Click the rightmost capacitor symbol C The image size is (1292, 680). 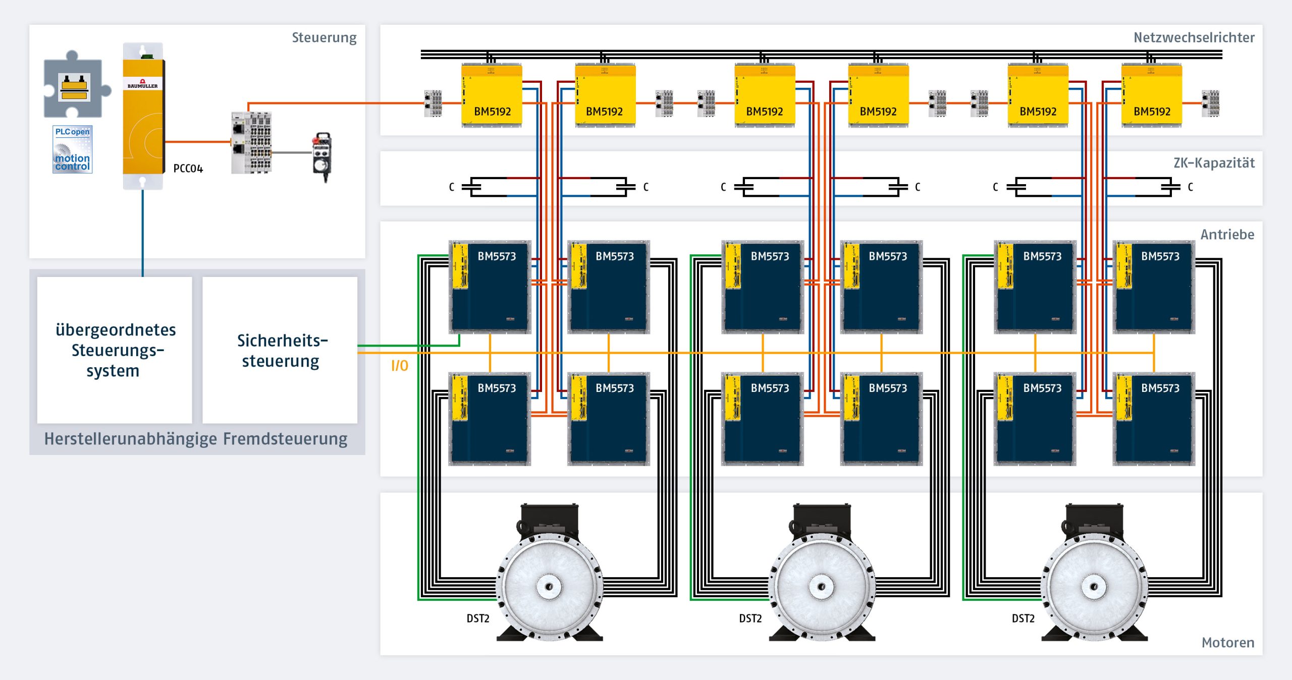coord(1171,187)
